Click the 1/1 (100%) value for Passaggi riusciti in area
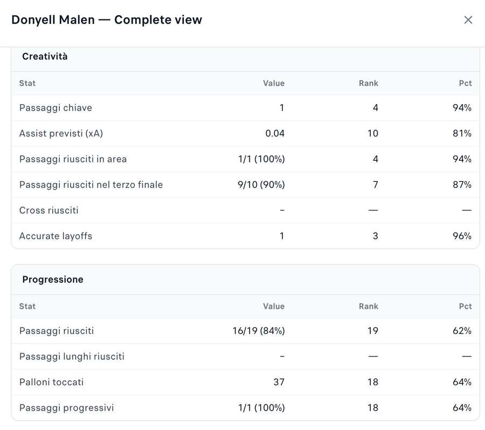This screenshot has width=485, height=430. pyautogui.click(x=261, y=159)
